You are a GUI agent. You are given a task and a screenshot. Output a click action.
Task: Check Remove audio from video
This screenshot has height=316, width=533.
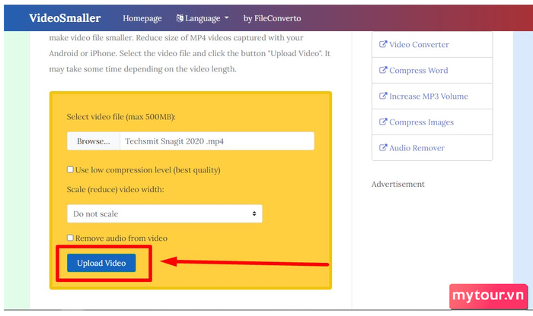point(70,238)
